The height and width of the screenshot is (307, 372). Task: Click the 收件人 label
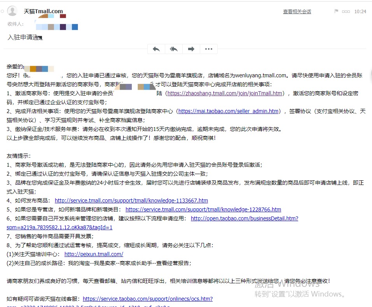[16, 24]
